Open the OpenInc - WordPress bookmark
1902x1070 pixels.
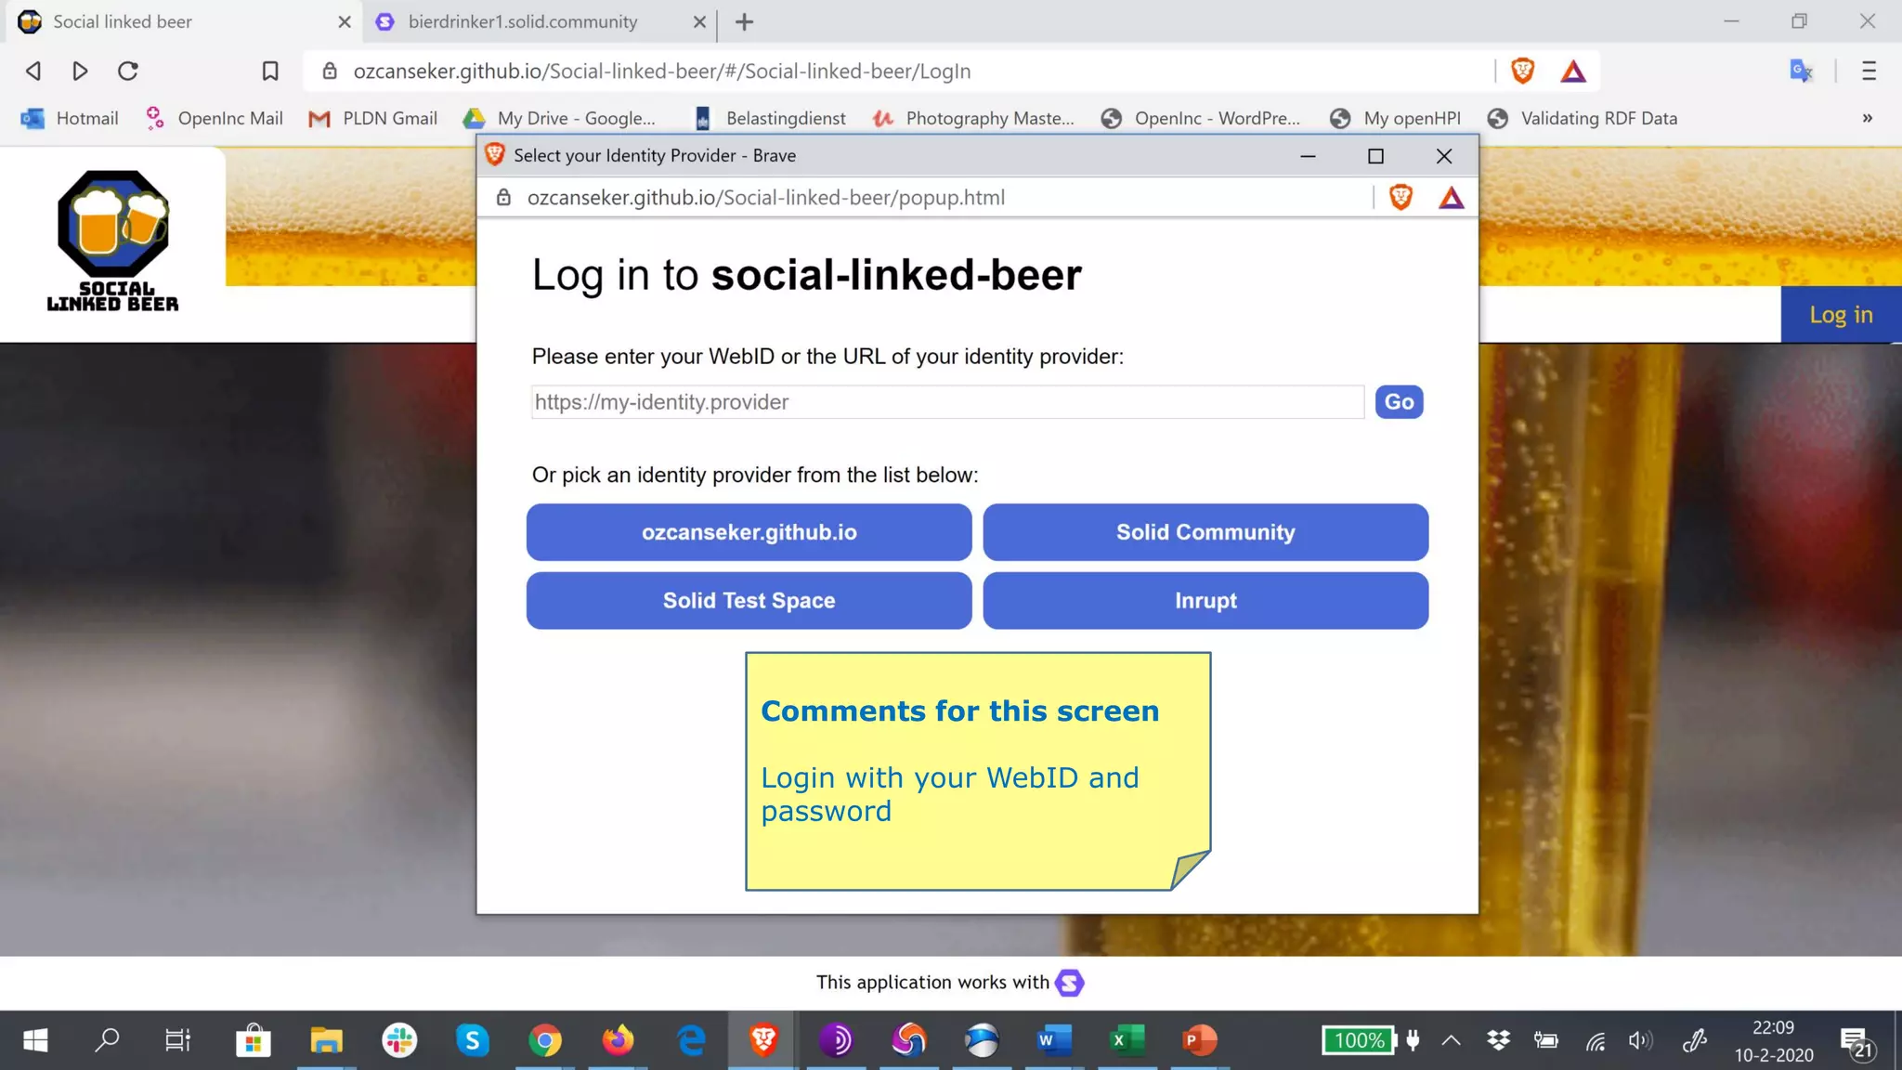[1201, 118]
